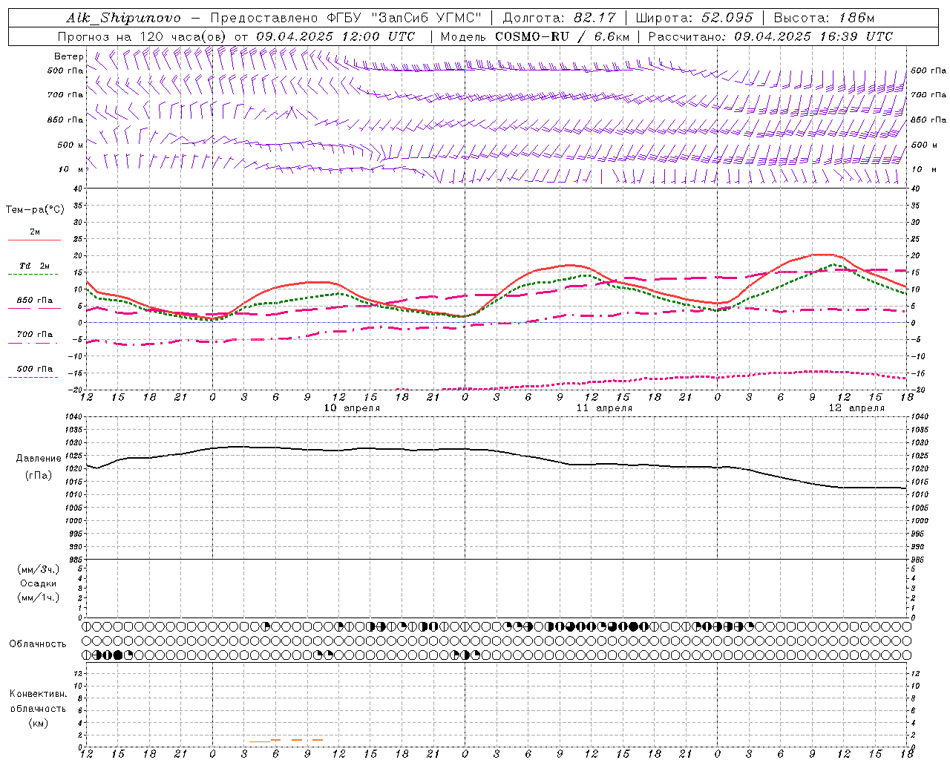Image resolution: width=950 pixels, height=760 pixels.
Task: Click the forecast start time 09.04.2025 12:00 UTC
Action: click(x=335, y=36)
